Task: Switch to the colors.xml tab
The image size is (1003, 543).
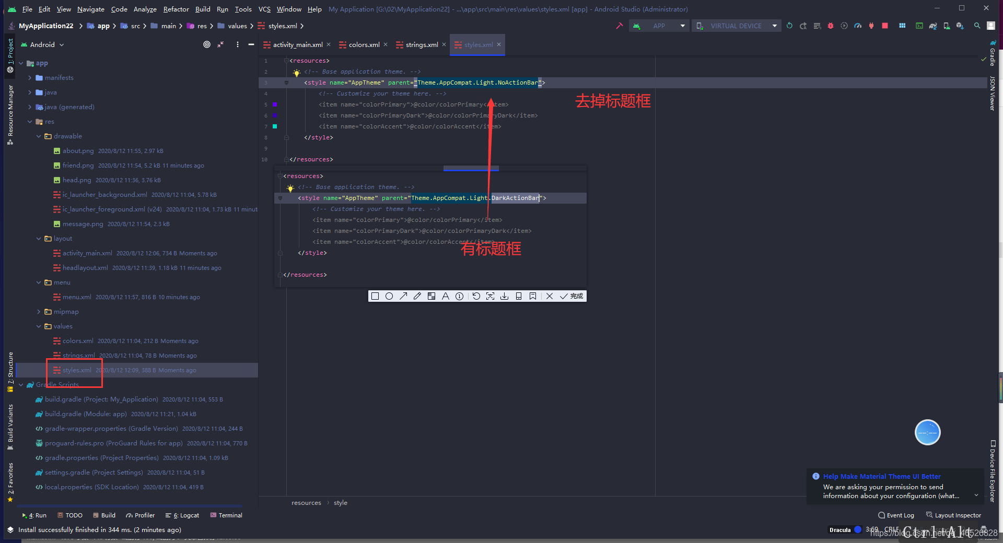Action: click(x=364, y=45)
